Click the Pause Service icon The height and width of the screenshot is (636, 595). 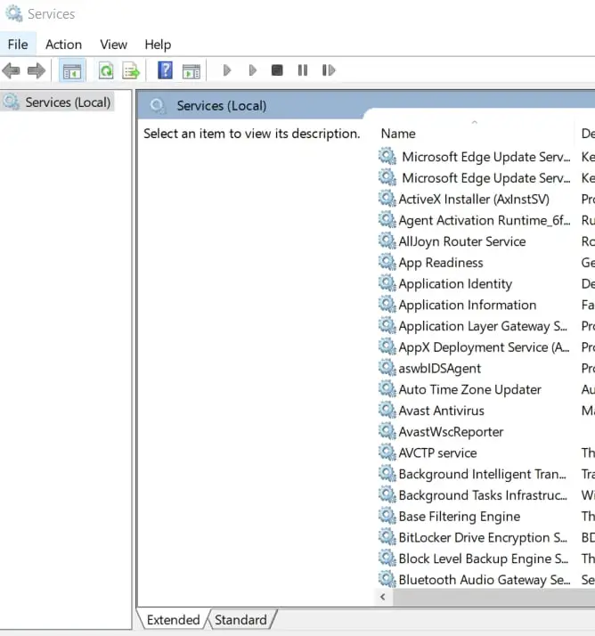coord(303,70)
